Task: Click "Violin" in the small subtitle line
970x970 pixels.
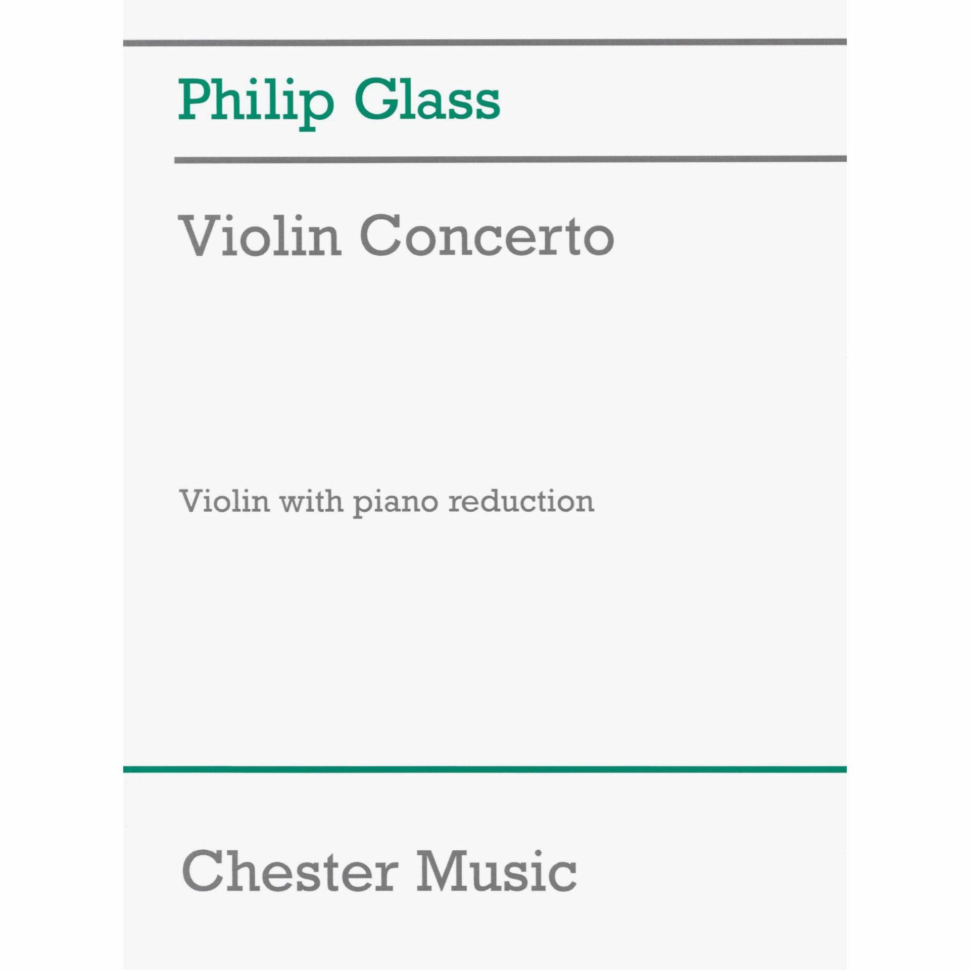Action: [224, 501]
